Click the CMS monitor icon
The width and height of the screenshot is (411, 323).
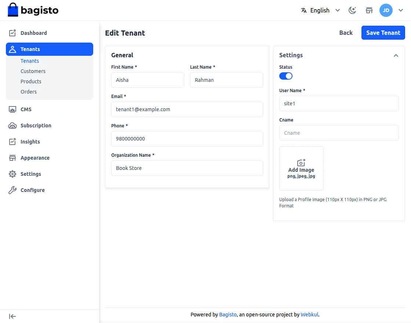pyautogui.click(x=12, y=109)
